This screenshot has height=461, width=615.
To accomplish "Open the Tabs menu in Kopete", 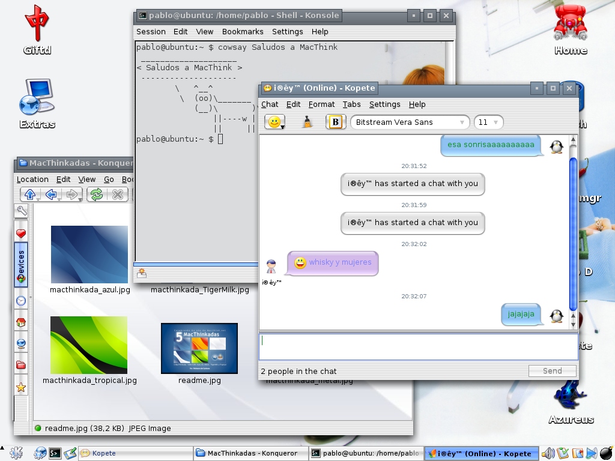I will click(x=351, y=104).
